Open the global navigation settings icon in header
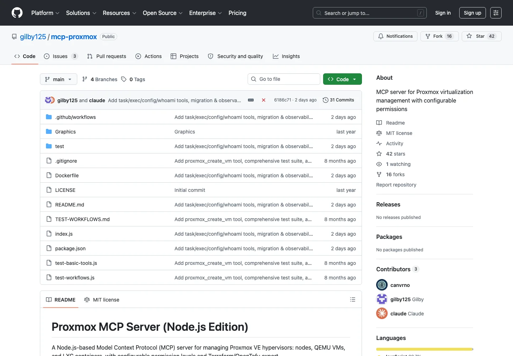This screenshot has width=513, height=356. click(x=496, y=13)
